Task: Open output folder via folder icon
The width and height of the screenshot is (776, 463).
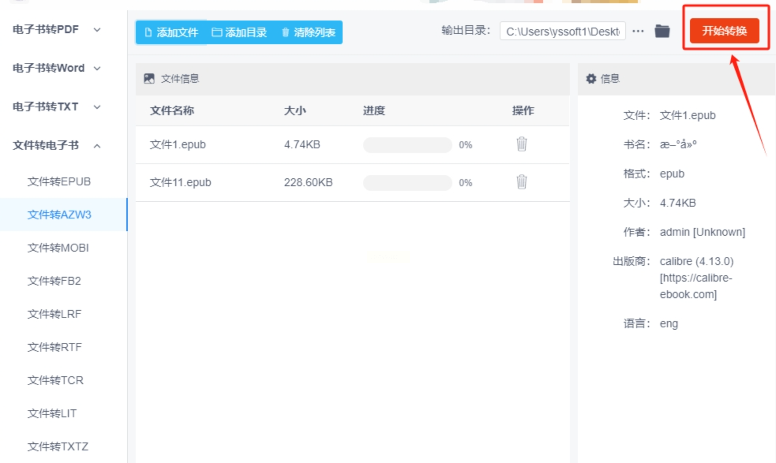Action: [x=662, y=31]
